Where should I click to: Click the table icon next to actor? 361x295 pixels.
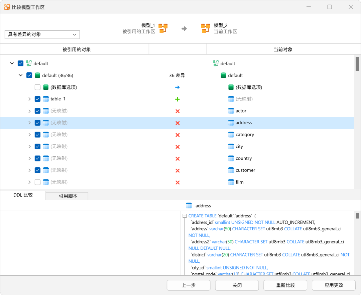pos(231,111)
